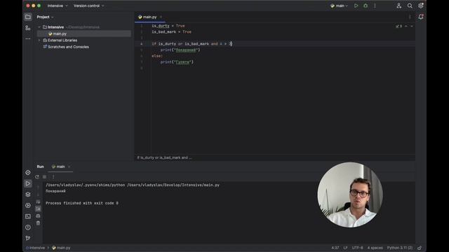This screenshot has width=449, height=252.
Task: Click Run tool window title
Action: [x=41, y=167]
